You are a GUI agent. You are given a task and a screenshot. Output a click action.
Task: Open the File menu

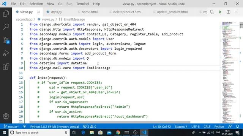13,4
